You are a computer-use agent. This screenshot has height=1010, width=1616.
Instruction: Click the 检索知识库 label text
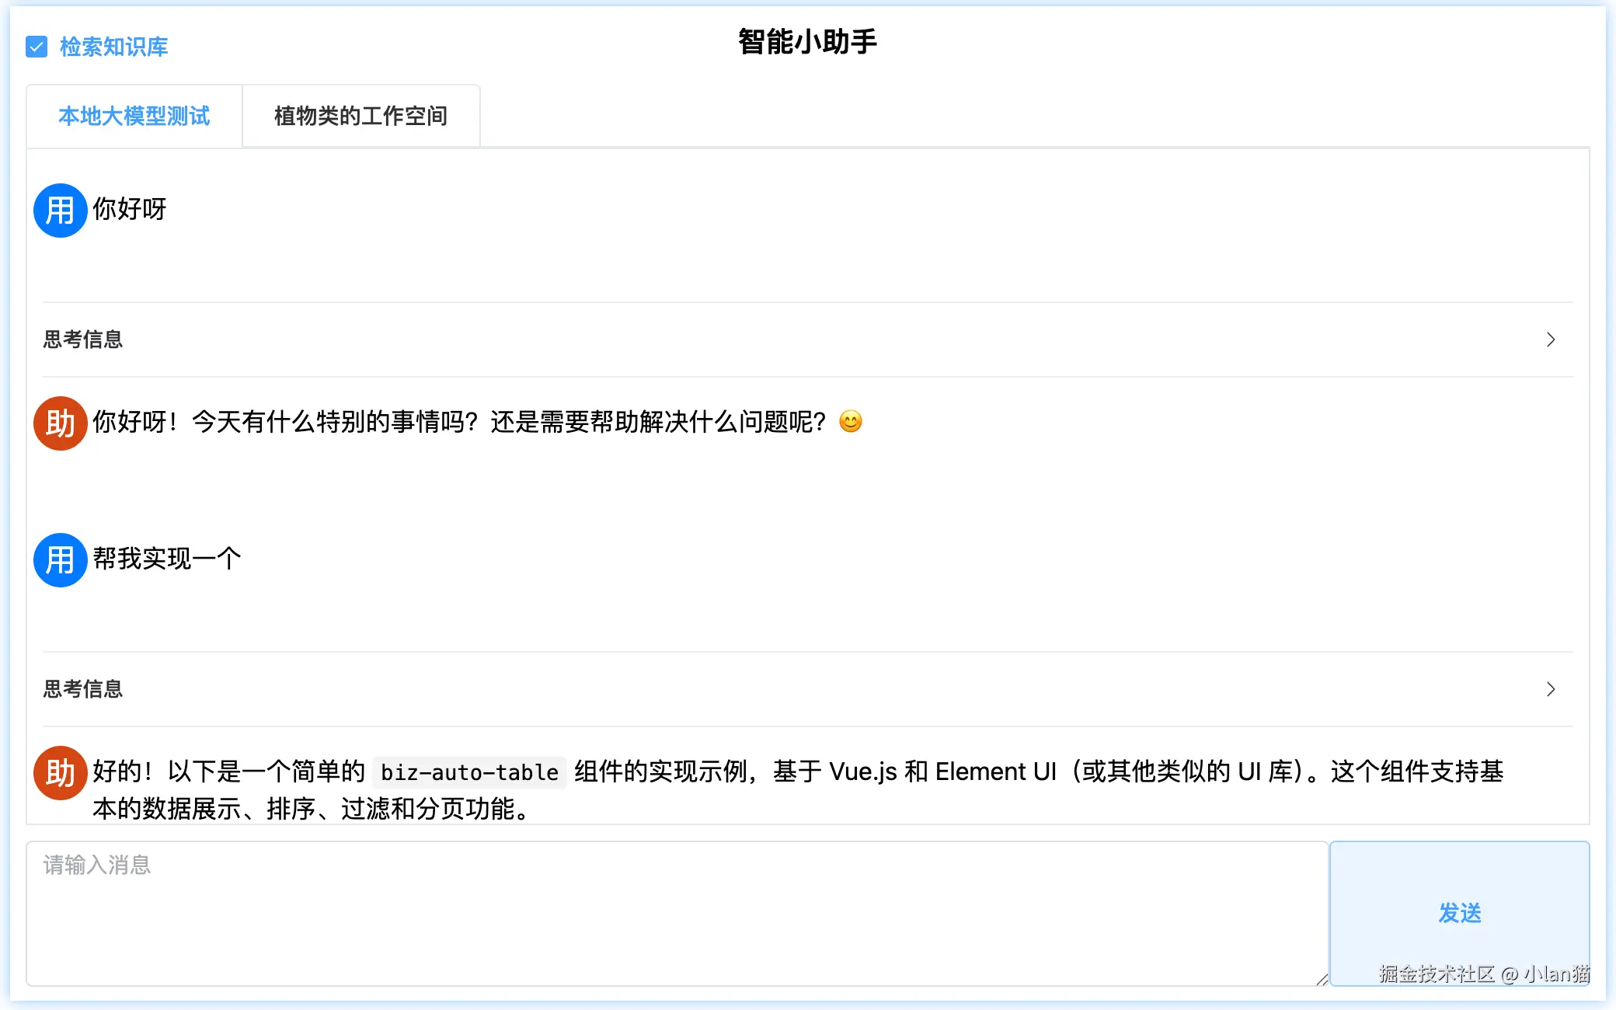click(x=113, y=47)
